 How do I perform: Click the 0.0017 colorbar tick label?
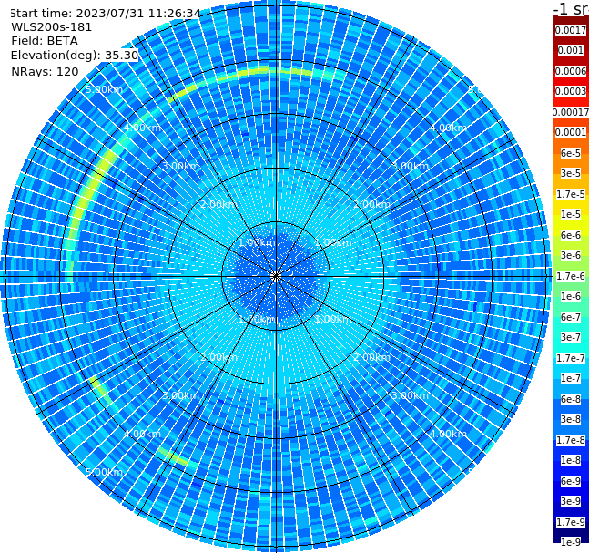point(571,30)
